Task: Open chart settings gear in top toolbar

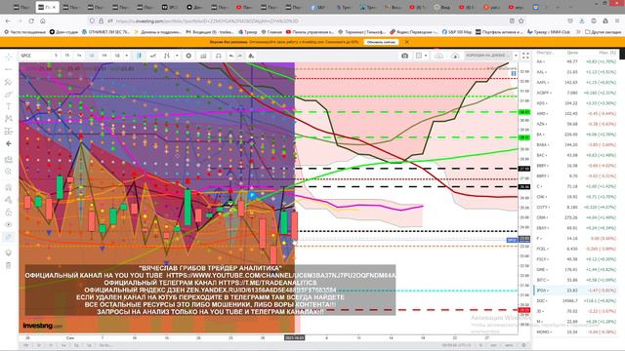Action: tap(188, 56)
